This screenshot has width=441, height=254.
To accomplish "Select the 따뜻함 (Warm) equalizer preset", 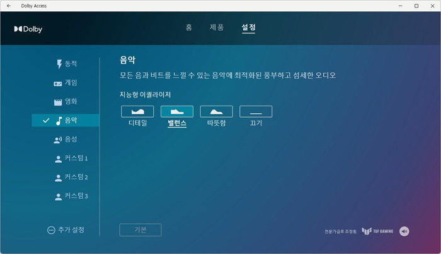I will 216,112.
